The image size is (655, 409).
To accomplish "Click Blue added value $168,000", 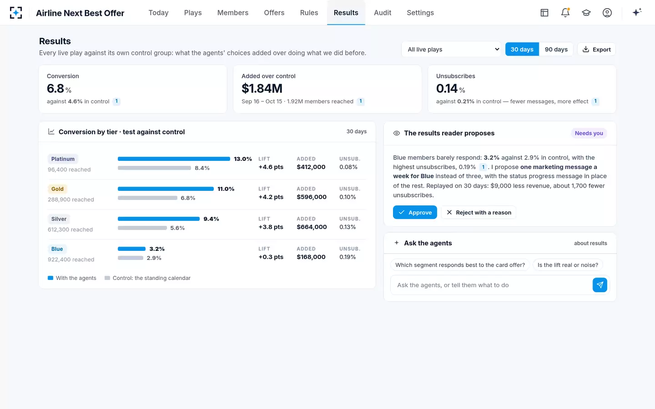I will tap(311, 257).
